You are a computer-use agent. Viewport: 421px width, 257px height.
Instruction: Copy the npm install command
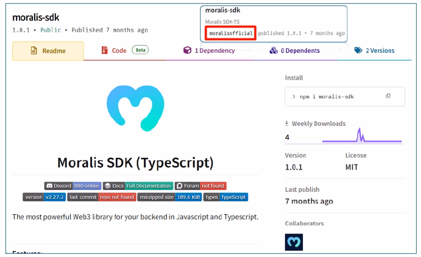click(x=388, y=96)
